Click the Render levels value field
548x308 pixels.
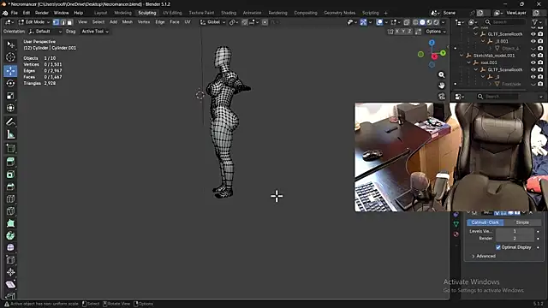(515, 238)
